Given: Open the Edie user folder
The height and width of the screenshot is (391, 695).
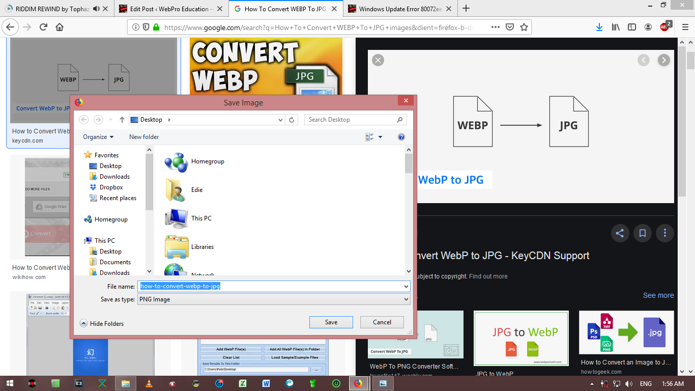Looking at the screenshot, I should 177,190.
